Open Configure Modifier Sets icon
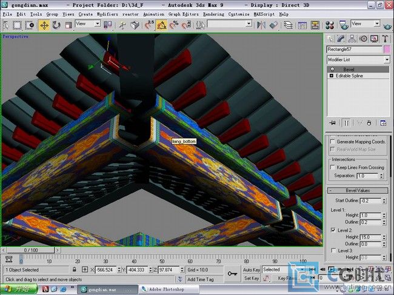394x295 pixels. (383, 123)
